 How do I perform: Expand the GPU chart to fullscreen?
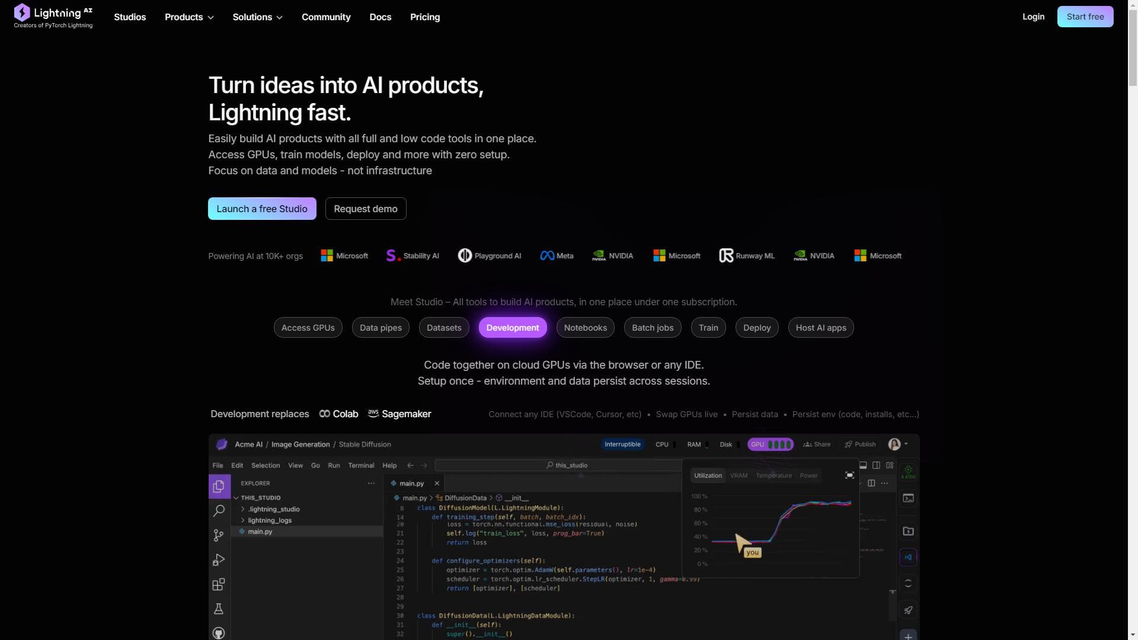[x=849, y=475]
